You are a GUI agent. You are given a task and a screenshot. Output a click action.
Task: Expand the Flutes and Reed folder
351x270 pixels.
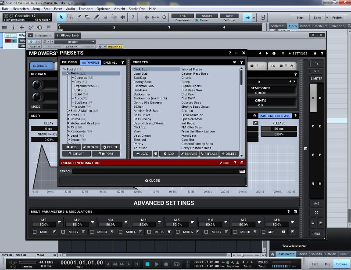point(68,123)
